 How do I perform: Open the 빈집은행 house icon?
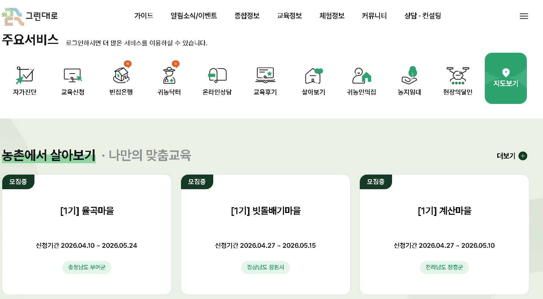[x=121, y=75]
